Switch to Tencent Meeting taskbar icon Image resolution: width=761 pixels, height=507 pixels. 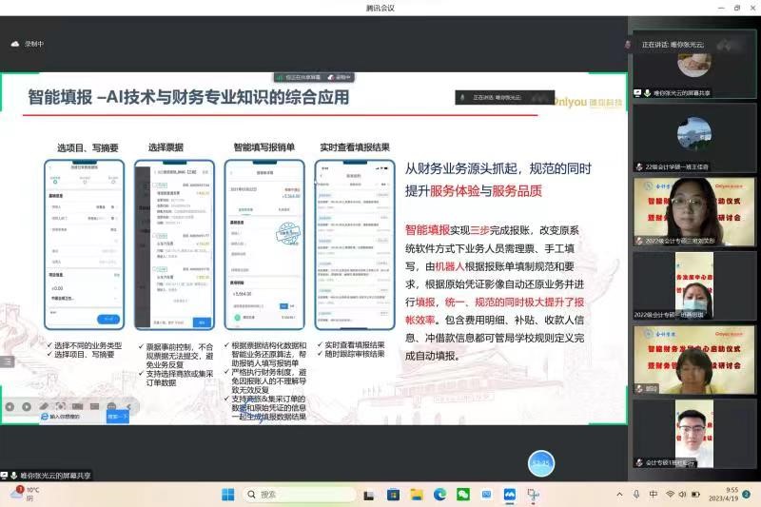tap(510, 495)
